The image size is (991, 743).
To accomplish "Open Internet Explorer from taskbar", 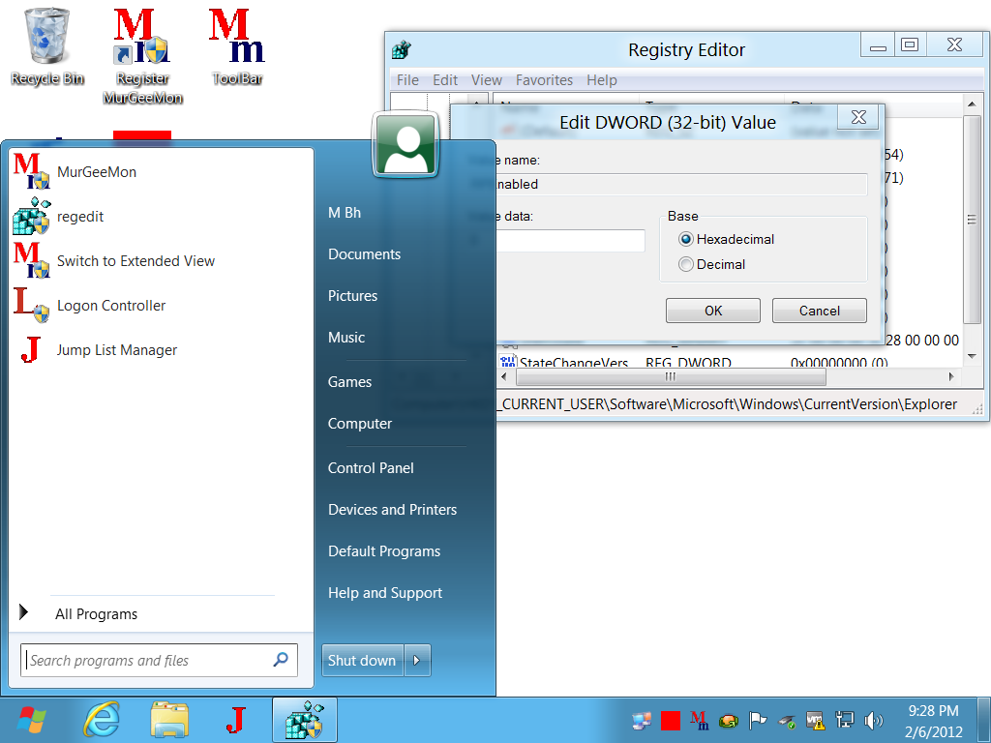I will pos(102,720).
